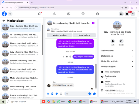Click the Search icon in chat info panel

click(x=121, y=41)
